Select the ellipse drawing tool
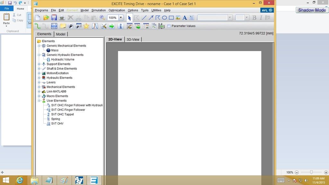Image resolution: width=329 pixels, height=185 pixels. pos(164,18)
